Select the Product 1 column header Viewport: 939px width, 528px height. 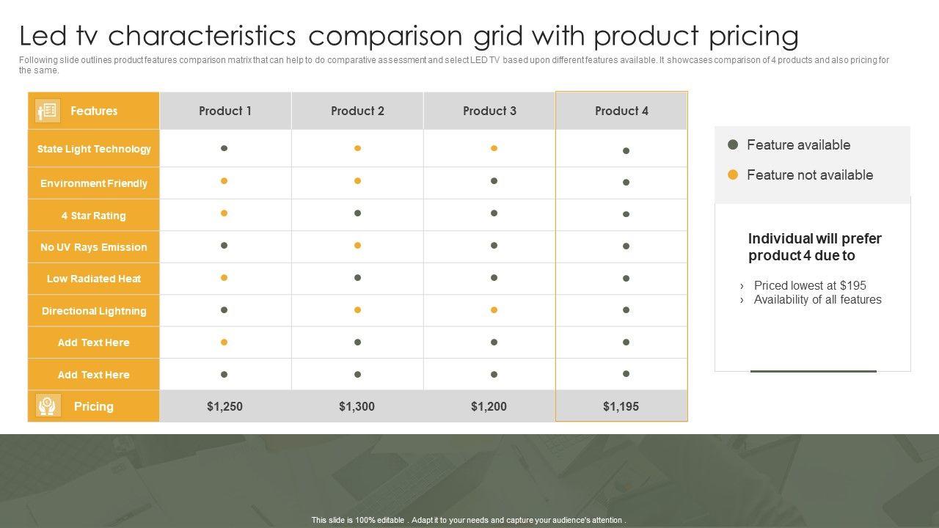pyautogui.click(x=225, y=111)
